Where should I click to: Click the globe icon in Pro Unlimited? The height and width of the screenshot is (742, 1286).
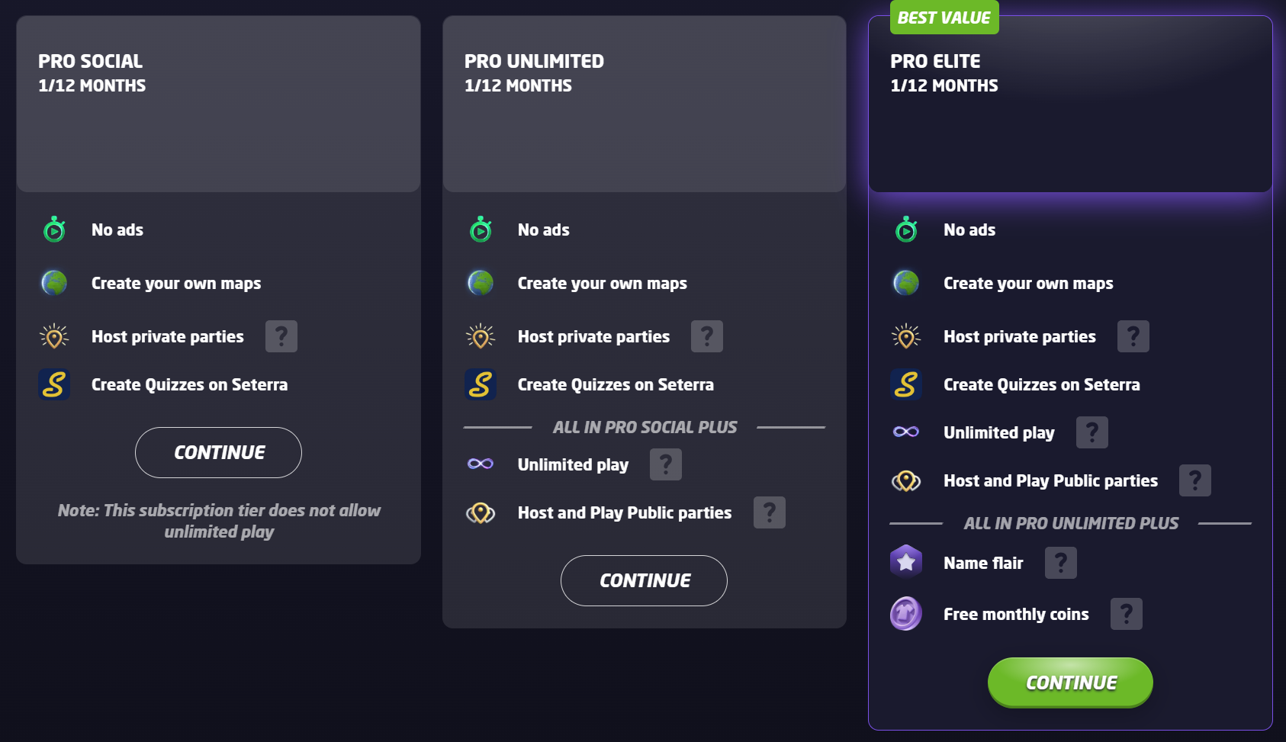[481, 283]
